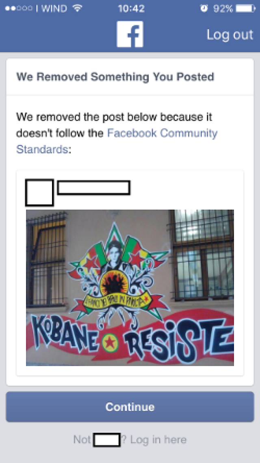Tap the 92% battery percentage text
Screen dimensions: 260x463
click(x=223, y=8)
